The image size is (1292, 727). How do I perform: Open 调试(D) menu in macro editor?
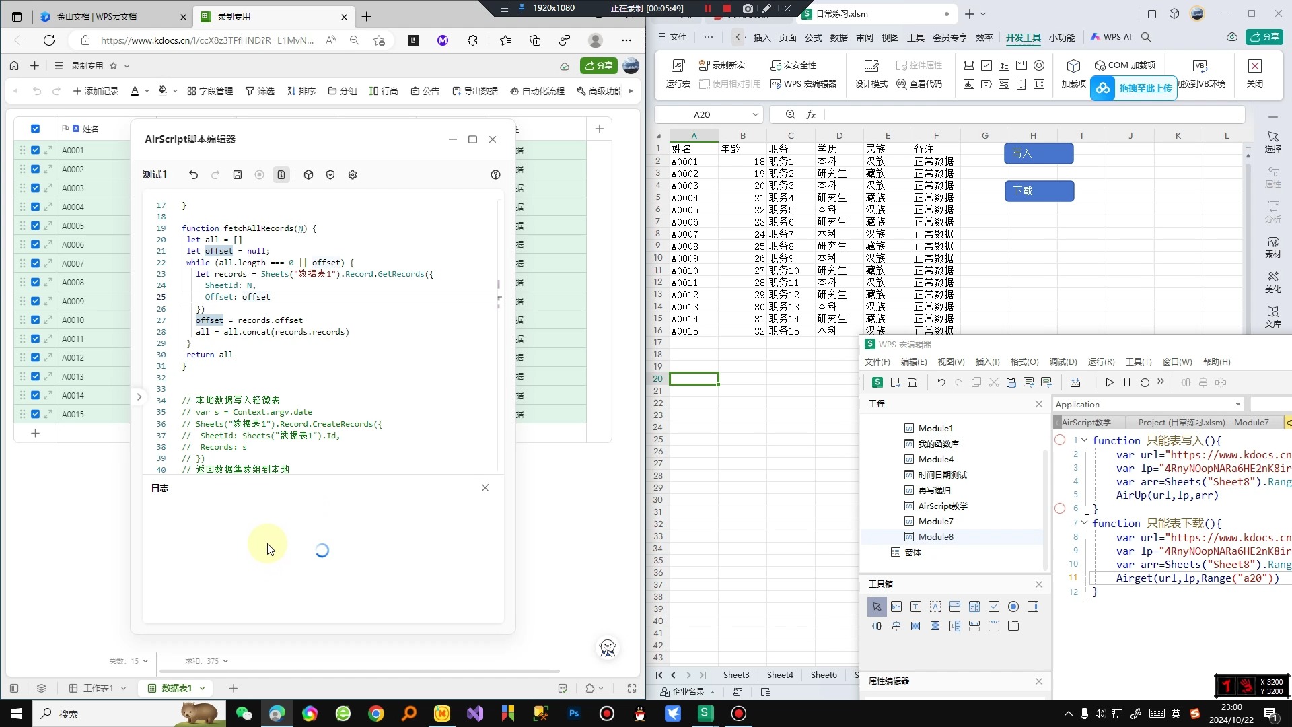point(1063,362)
